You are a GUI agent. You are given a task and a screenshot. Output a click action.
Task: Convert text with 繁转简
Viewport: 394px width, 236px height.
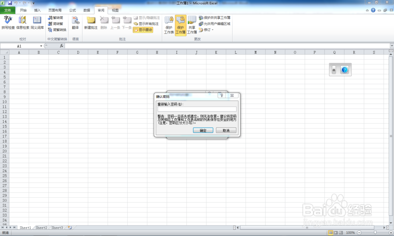coord(56,18)
